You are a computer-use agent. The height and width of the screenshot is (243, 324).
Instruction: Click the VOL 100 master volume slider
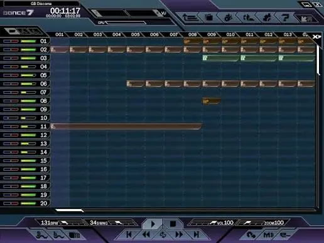click(x=203, y=223)
